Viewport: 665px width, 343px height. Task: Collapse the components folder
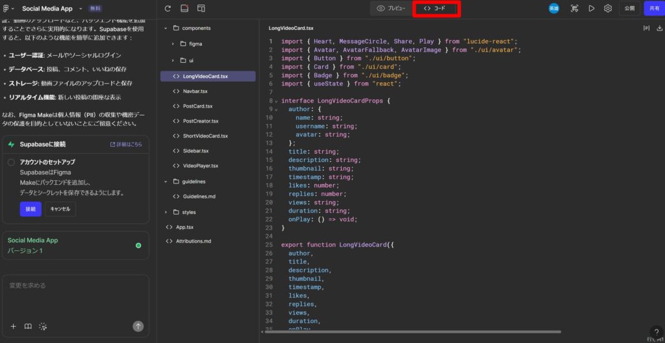166,29
